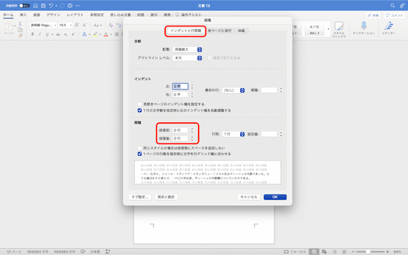
Task: Toggle the AutoSave switch in title bar
Action: 24,5
